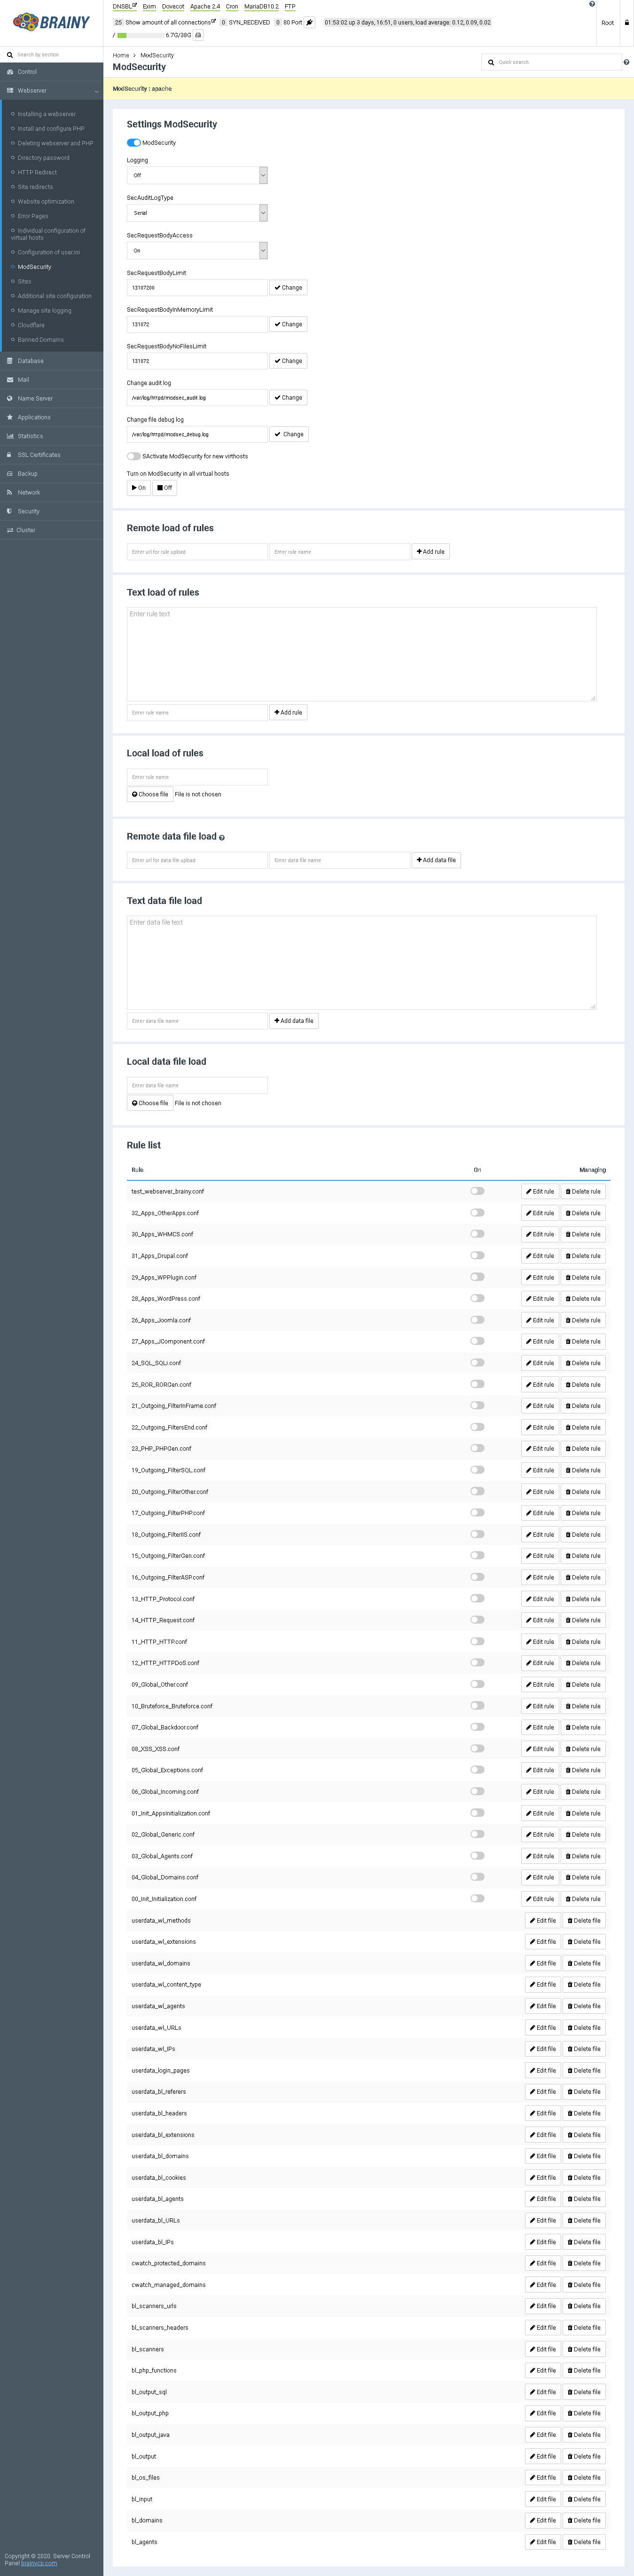634x2576 pixels.
Task: Click the external link icon beside DNSBL
Action: [x=135, y=5]
